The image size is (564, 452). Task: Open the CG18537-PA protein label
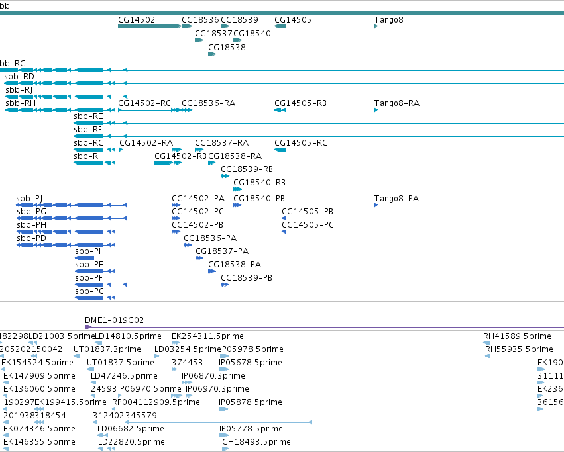(222, 251)
